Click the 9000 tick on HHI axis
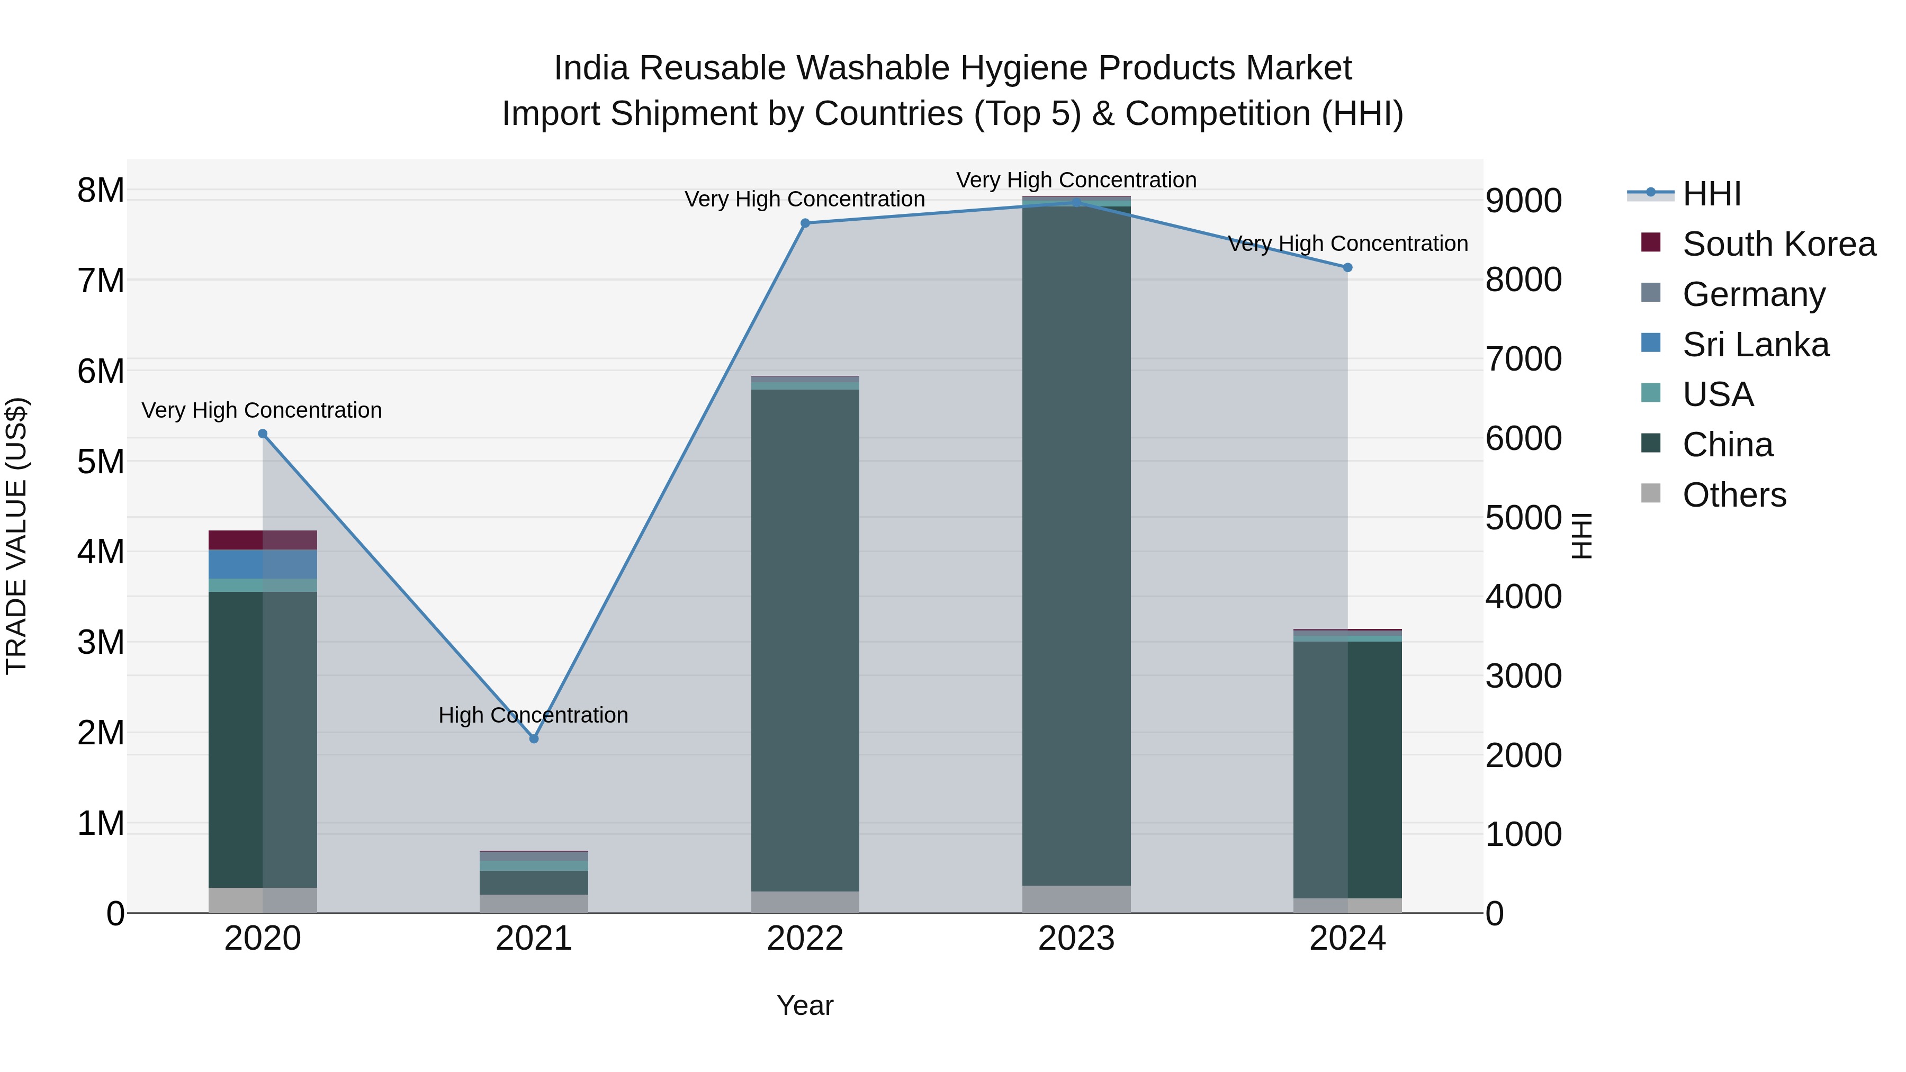1906x1072 pixels. click(1524, 201)
